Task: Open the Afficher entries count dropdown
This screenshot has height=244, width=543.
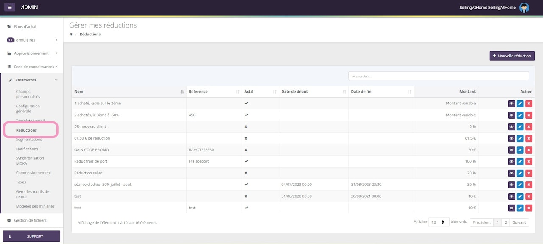Action: (438, 222)
